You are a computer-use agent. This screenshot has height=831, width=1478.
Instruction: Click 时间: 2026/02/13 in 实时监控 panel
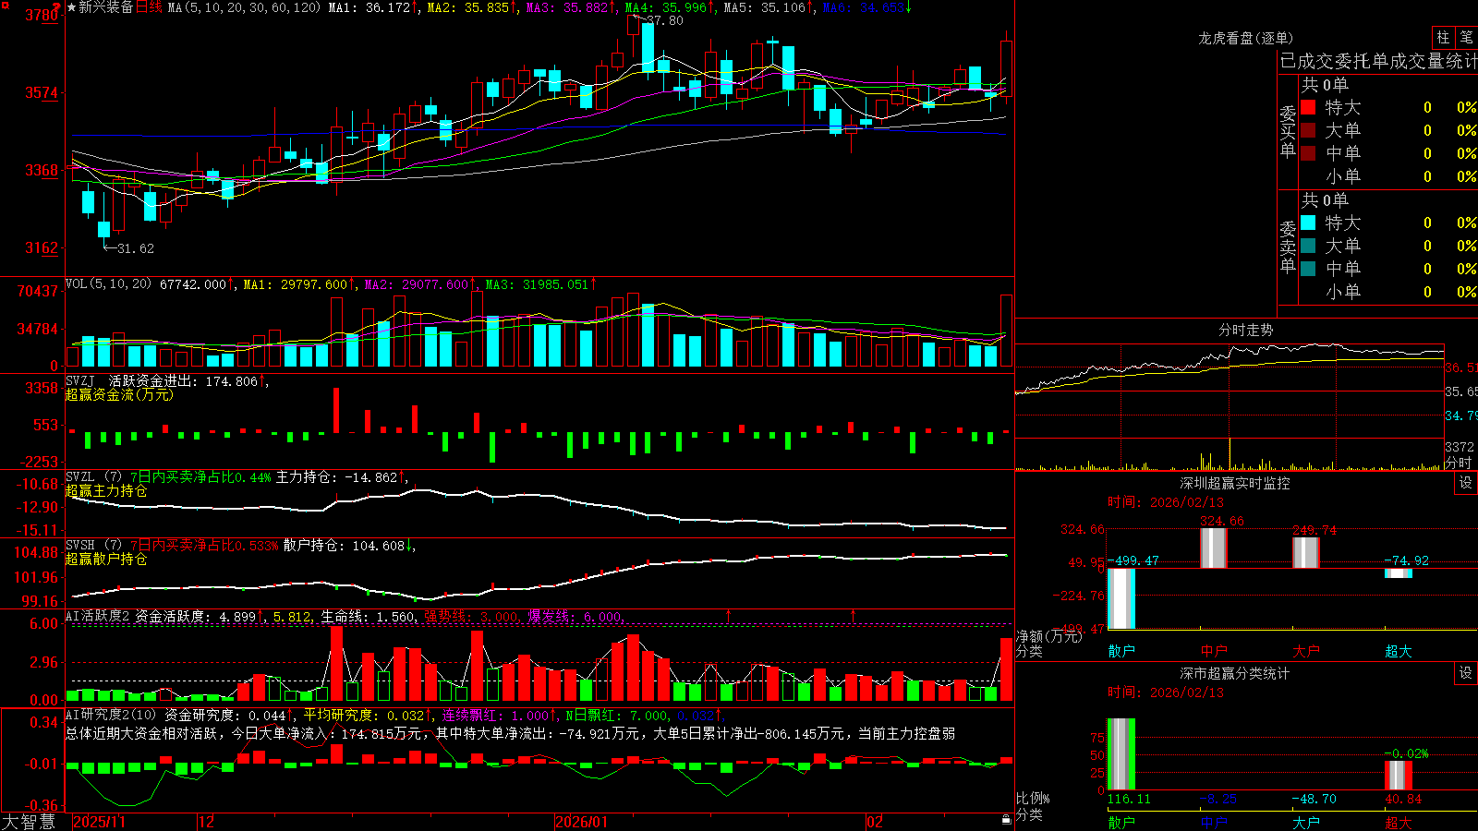1166,502
